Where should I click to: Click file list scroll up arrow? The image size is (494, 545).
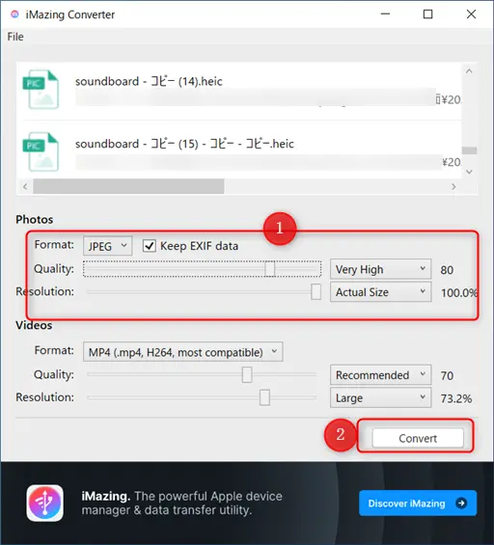469,71
